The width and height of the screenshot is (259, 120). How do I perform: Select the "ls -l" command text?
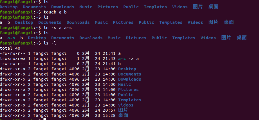click(50, 43)
